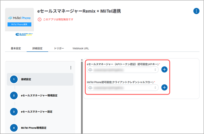Select step 3 circle for eセールスマネージャー設定
This screenshot has height=134, width=204.
click(x=14, y=112)
